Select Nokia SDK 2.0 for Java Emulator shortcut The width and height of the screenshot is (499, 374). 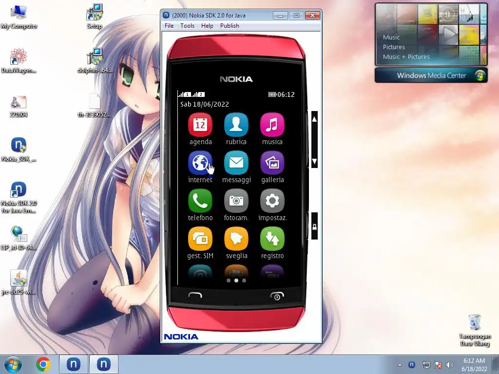coord(19,197)
